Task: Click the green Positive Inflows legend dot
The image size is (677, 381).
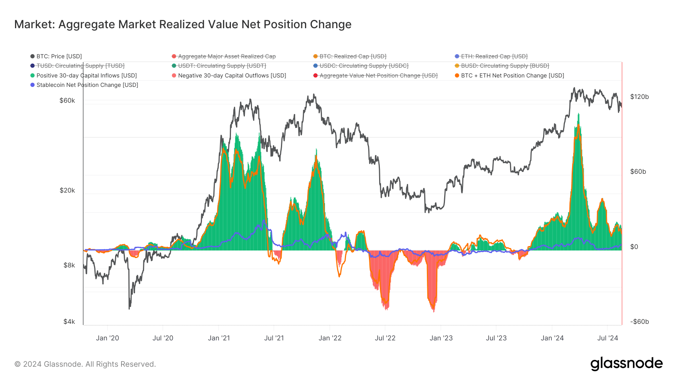Action: tap(32, 76)
